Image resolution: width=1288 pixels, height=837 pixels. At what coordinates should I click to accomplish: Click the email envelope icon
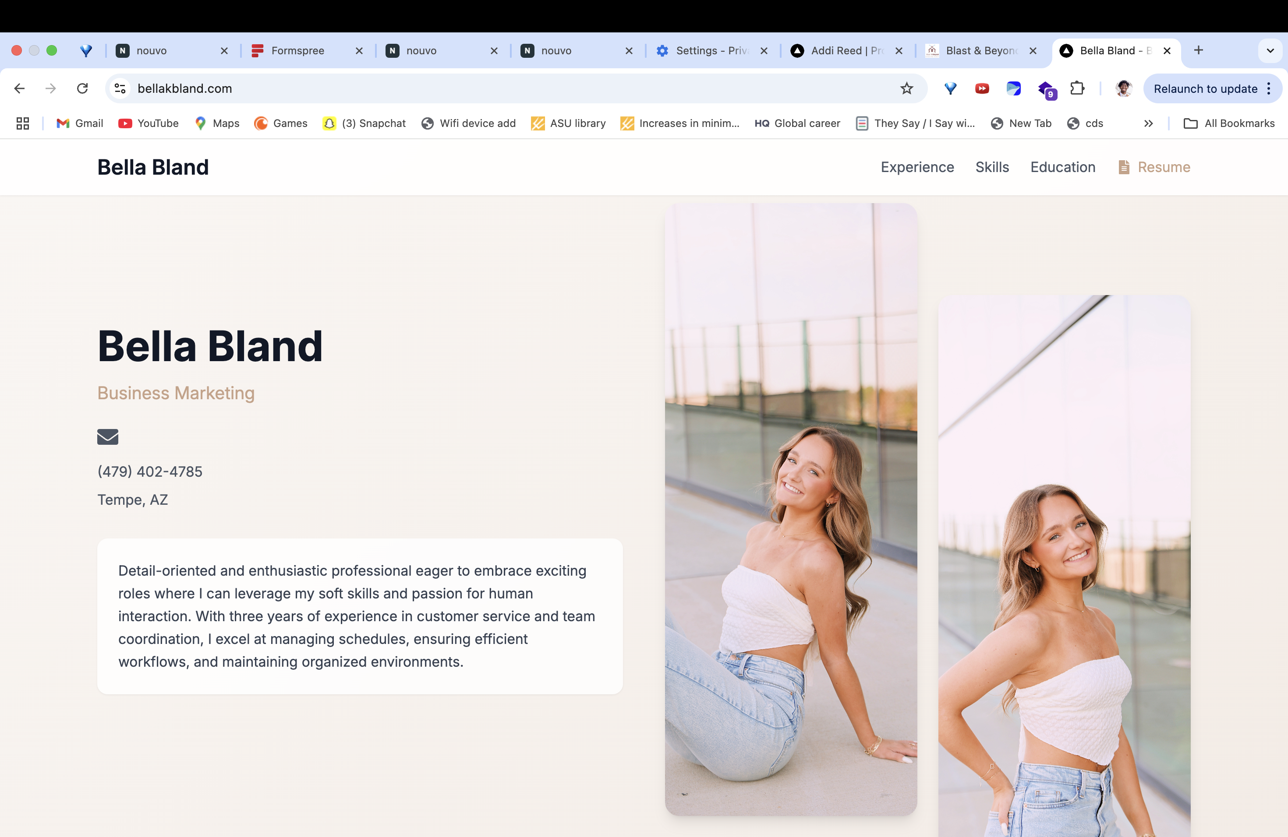(108, 436)
